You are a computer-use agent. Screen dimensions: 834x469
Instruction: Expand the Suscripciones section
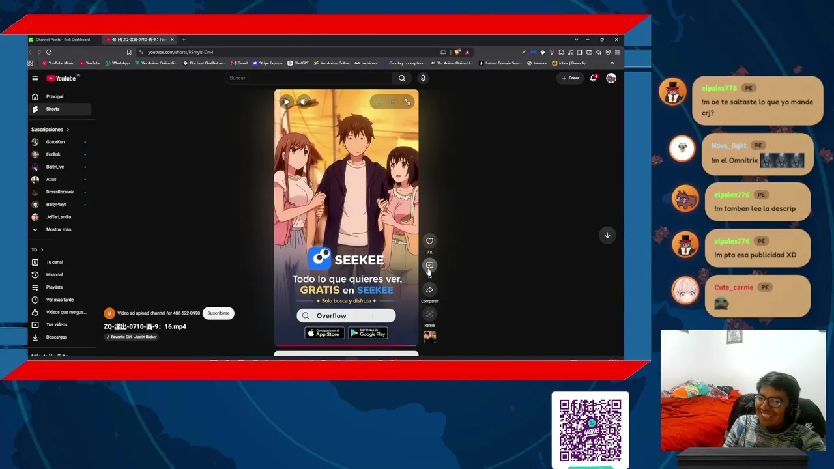coord(50,130)
